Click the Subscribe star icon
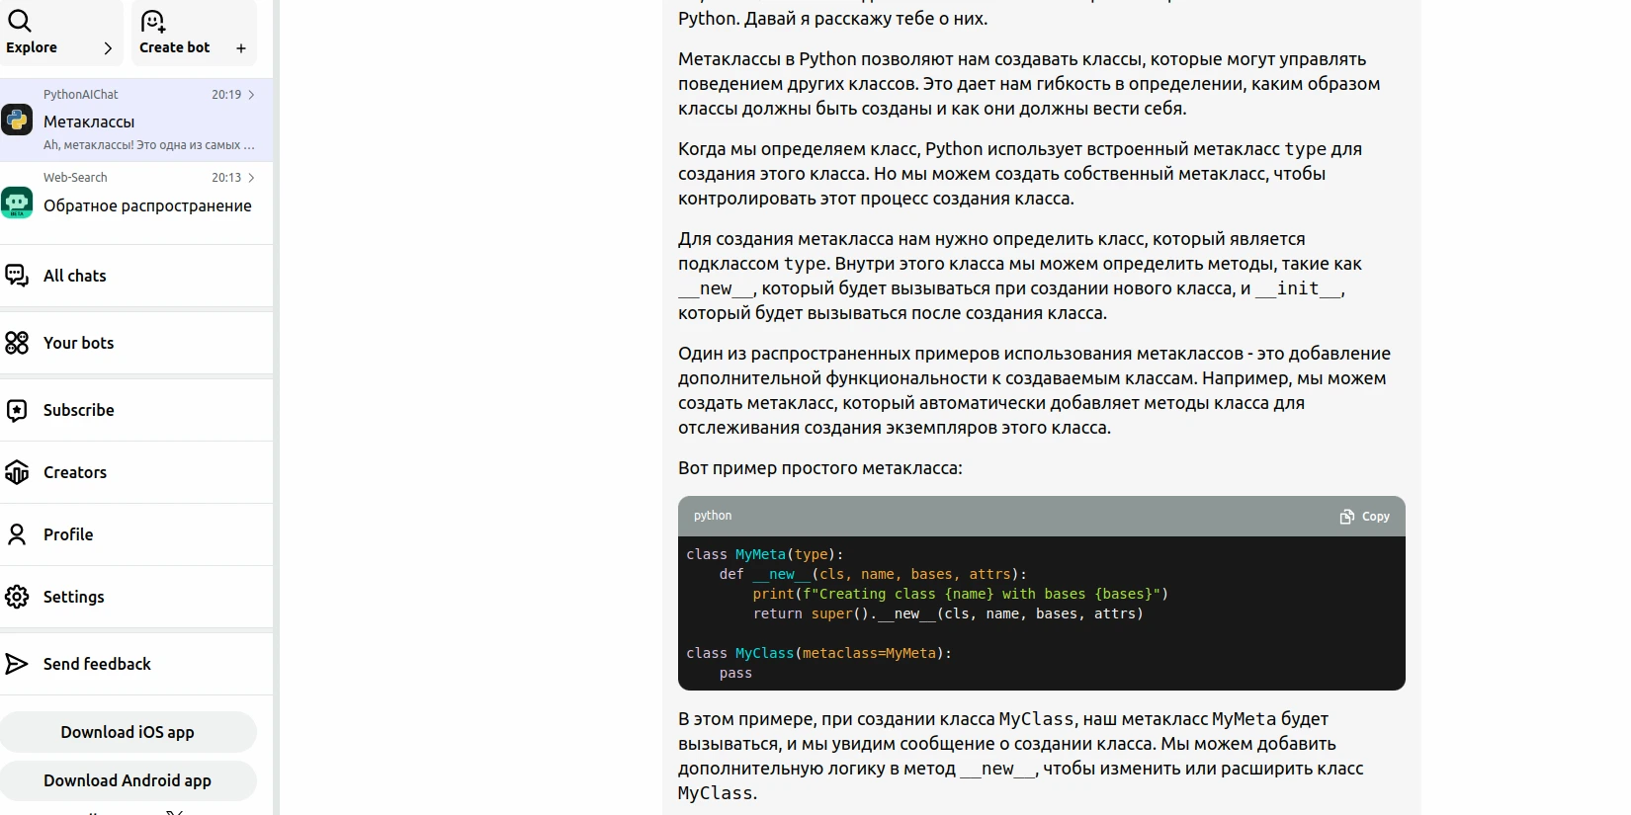Image resolution: width=1631 pixels, height=815 pixels. click(x=17, y=410)
